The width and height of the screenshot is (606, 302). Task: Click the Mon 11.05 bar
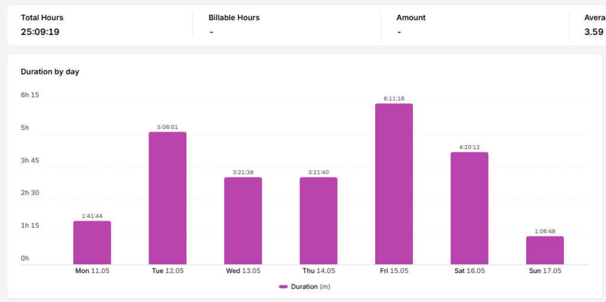(92, 242)
